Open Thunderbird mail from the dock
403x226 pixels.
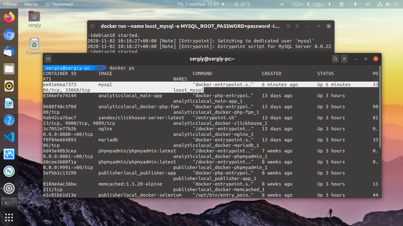coord(9,52)
